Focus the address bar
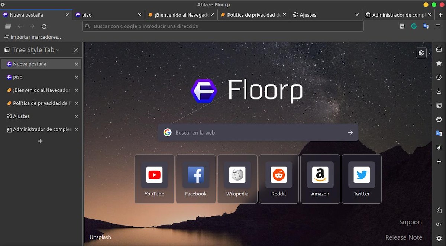Image resolution: width=446 pixels, height=246 pixels. (x=223, y=26)
